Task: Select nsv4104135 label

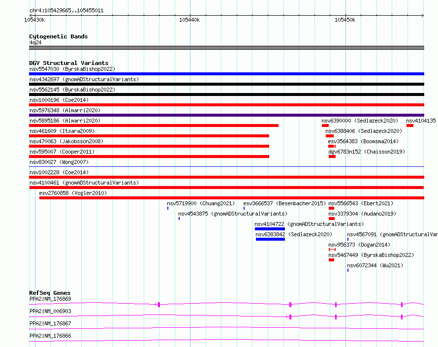Action: point(421,121)
